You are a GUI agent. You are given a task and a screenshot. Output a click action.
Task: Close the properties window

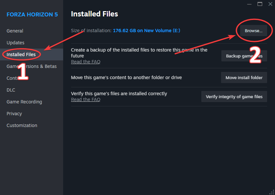pyautogui.click(x=270, y=4)
